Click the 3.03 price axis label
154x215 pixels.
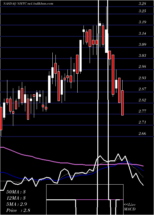(142, 56)
